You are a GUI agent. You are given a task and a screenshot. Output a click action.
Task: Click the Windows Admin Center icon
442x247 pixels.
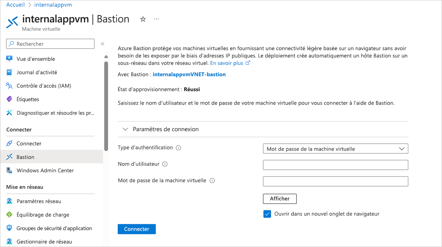tap(9, 170)
